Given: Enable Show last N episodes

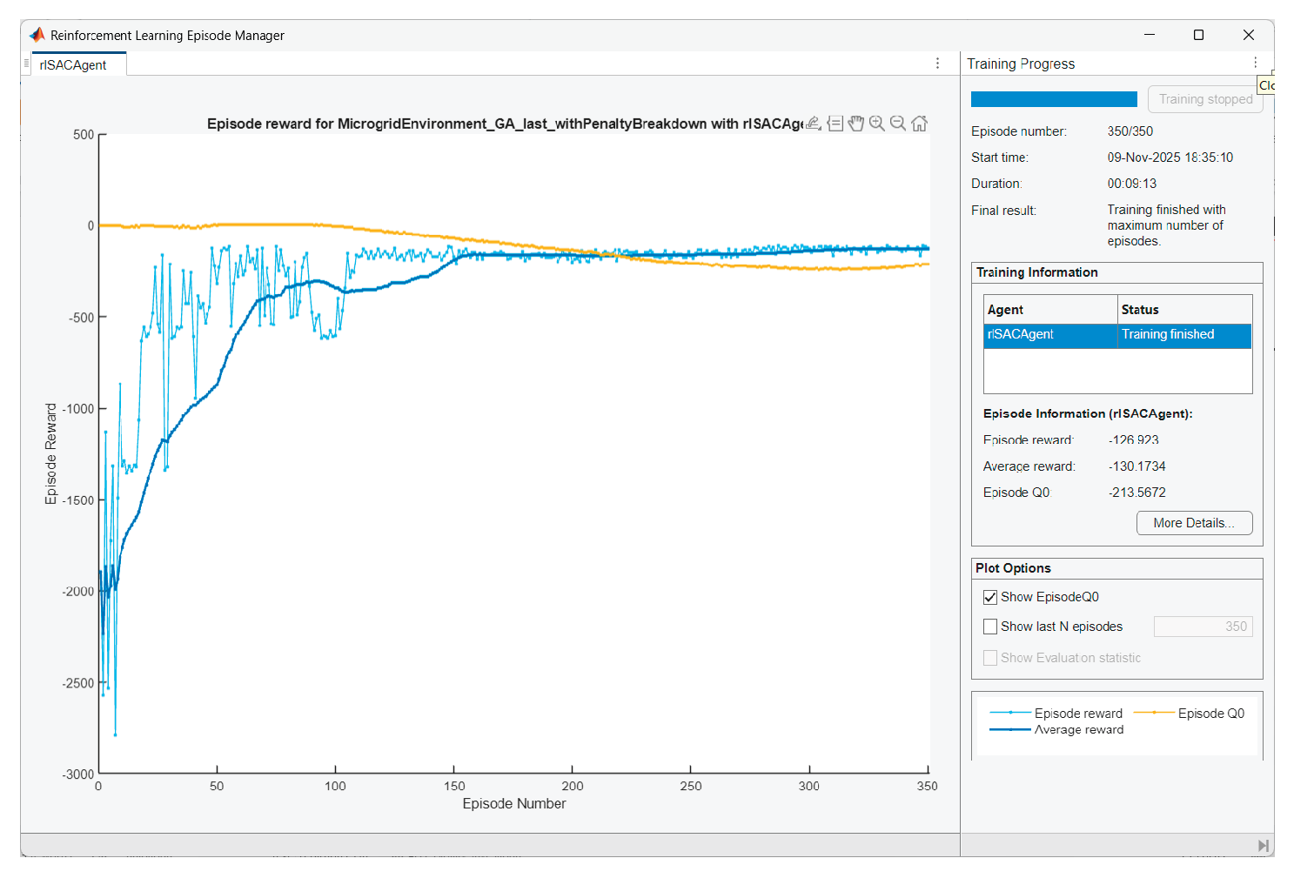Looking at the screenshot, I should tap(990, 627).
